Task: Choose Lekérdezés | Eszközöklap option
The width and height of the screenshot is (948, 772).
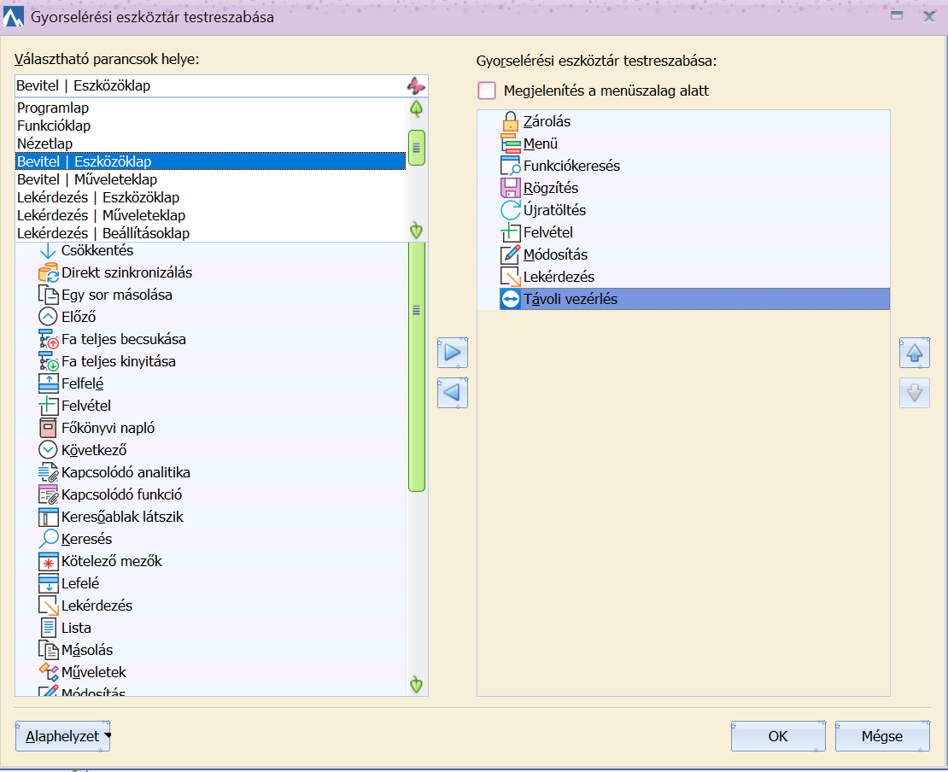Action: point(210,197)
